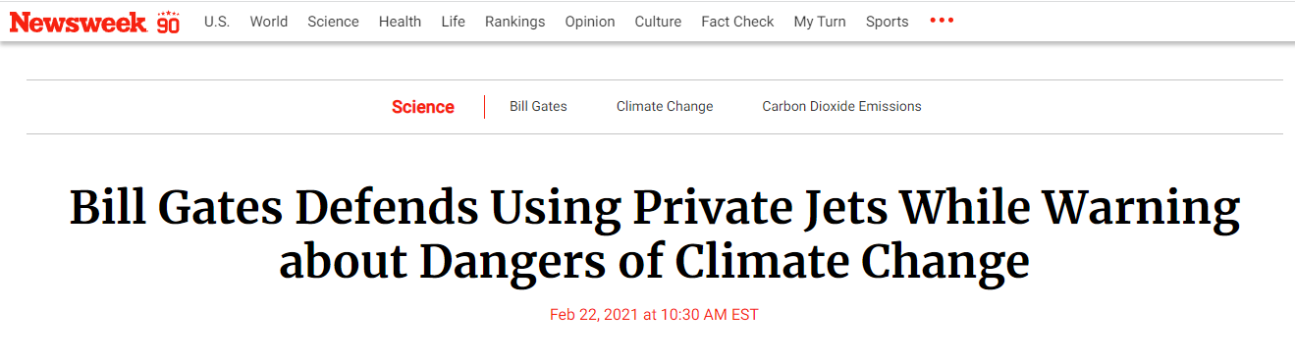1295x363 pixels.
Task: Go to the Opinion section
Action: [590, 22]
